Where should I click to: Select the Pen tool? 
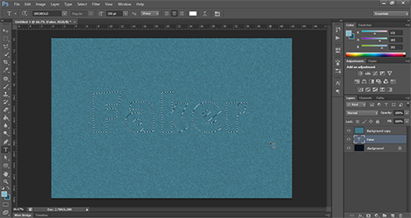tap(6, 142)
